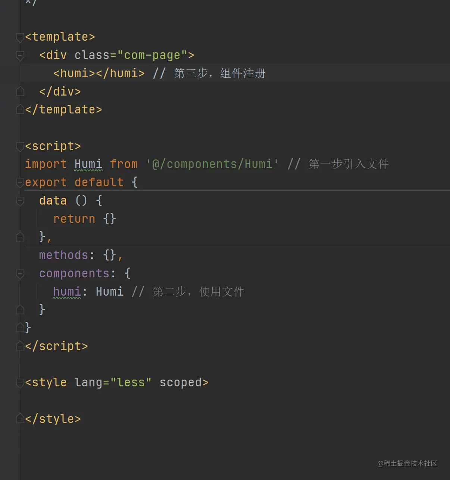Image resolution: width=450 pixels, height=480 pixels.
Task: Click the "less" attribute value
Action: click(131, 383)
